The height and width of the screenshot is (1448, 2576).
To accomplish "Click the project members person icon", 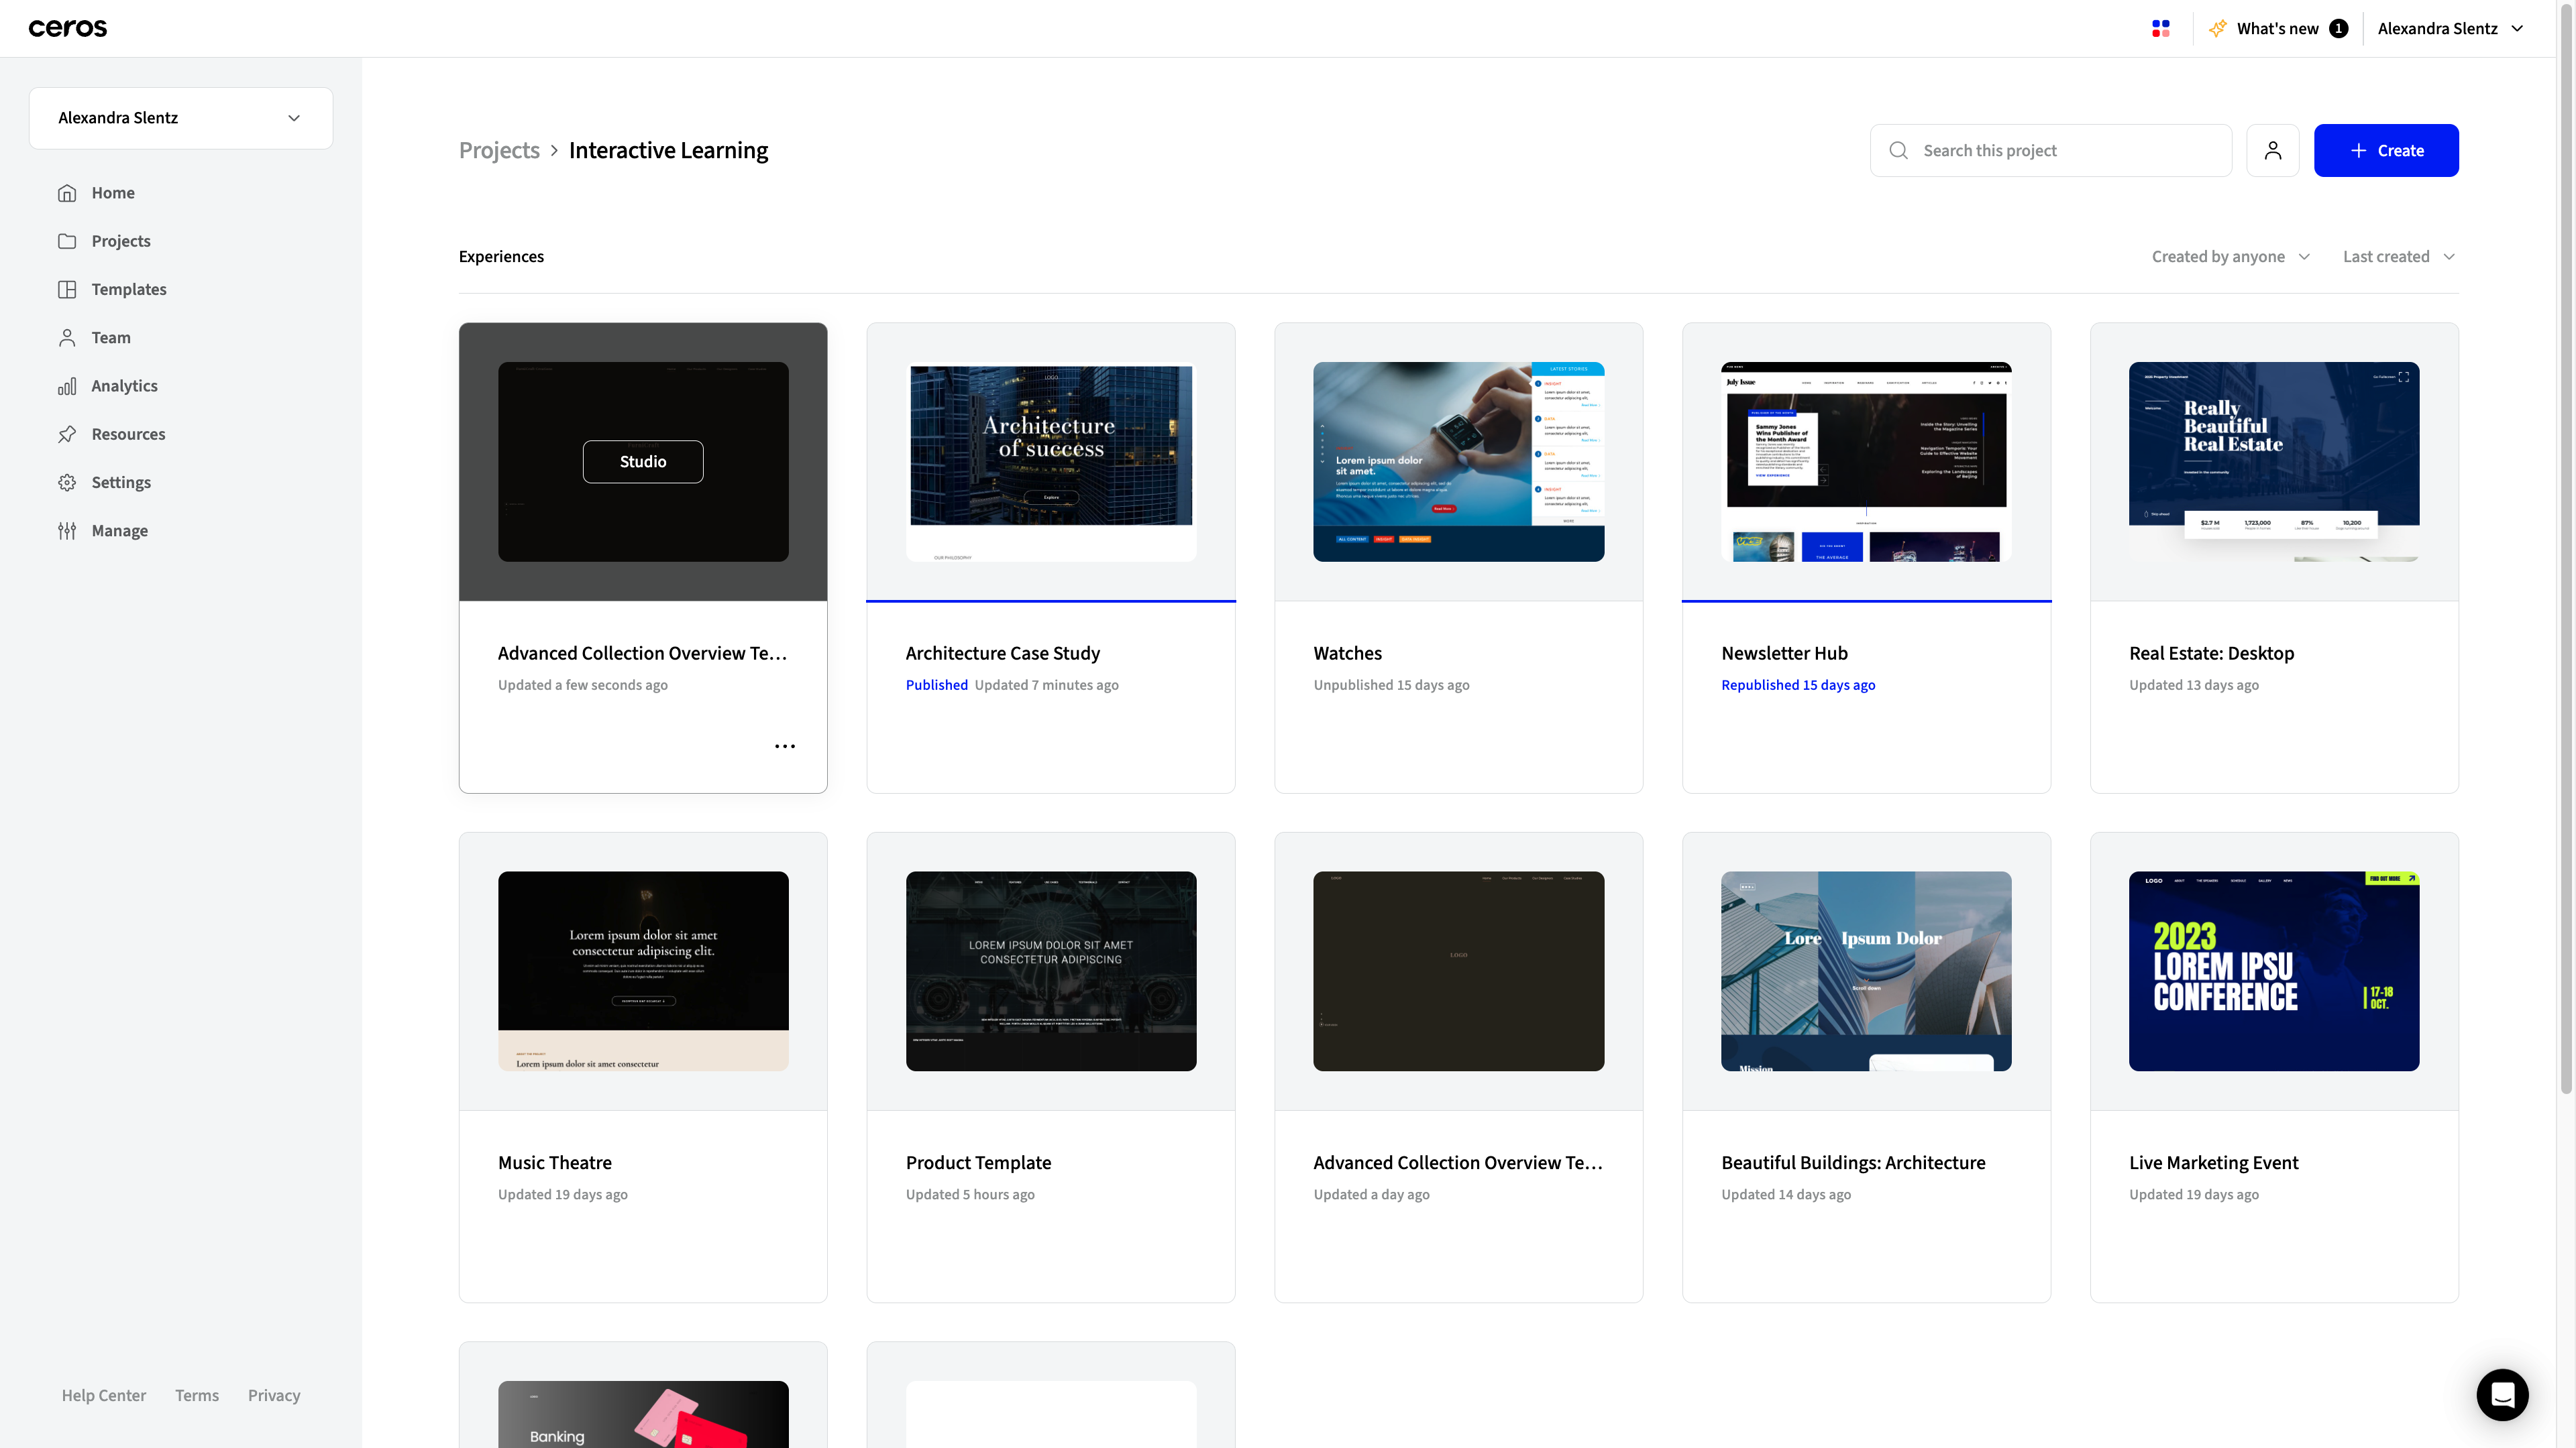I will tap(2272, 151).
